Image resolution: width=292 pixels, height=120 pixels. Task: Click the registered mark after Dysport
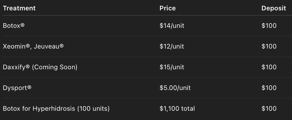(x=29, y=87)
